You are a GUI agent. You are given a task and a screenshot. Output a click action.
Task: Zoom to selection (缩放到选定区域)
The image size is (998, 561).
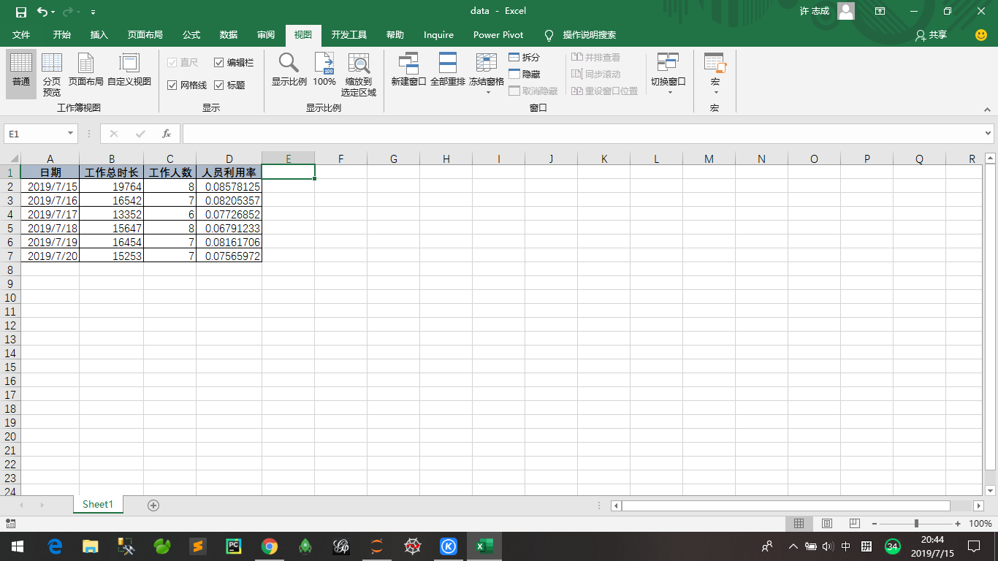coord(359,74)
